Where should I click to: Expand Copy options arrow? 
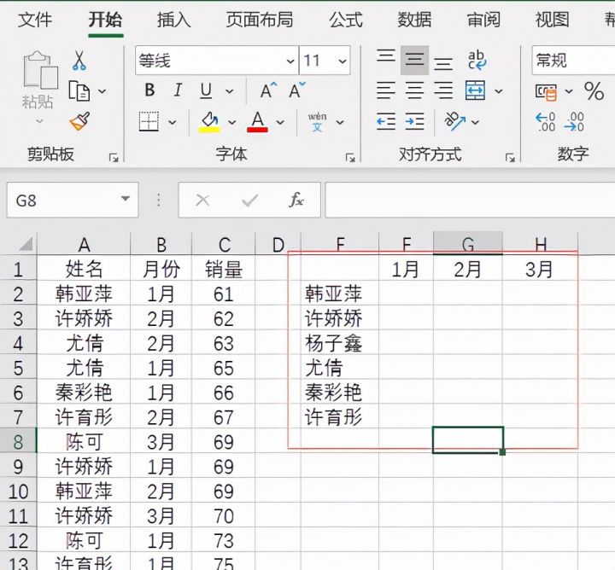pos(102,91)
